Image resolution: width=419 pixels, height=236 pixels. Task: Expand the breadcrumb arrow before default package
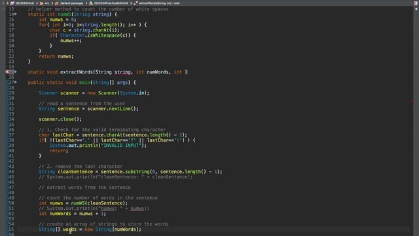point(52,3)
